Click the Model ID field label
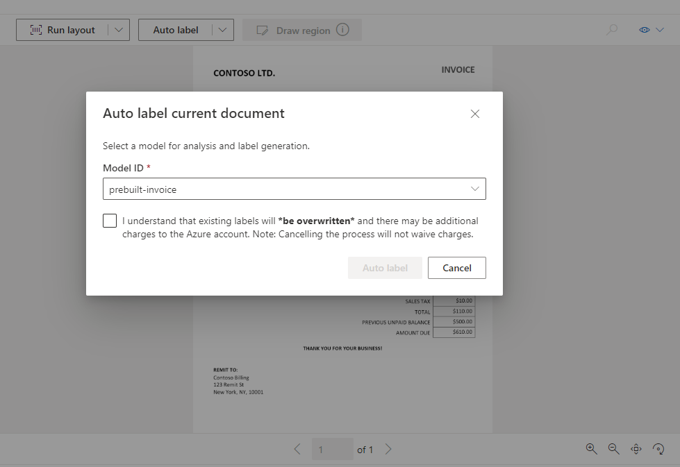The height and width of the screenshot is (467, 680). coord(123,168)
